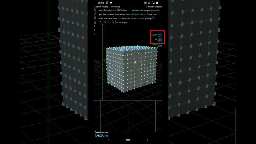The height and width of the screenshot is (144, 256).
Task: Toggle screen transform space
Action: click(134, 18)
